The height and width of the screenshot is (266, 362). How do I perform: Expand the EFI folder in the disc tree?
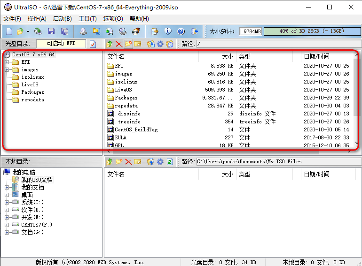coord(7,62)
